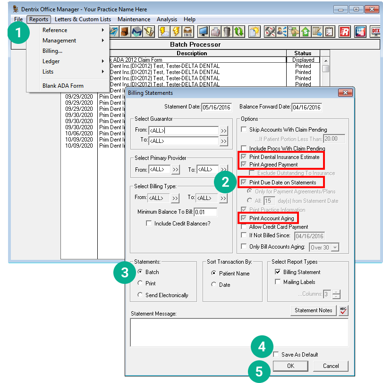Click the trash can delete report icon

point(227,32)
